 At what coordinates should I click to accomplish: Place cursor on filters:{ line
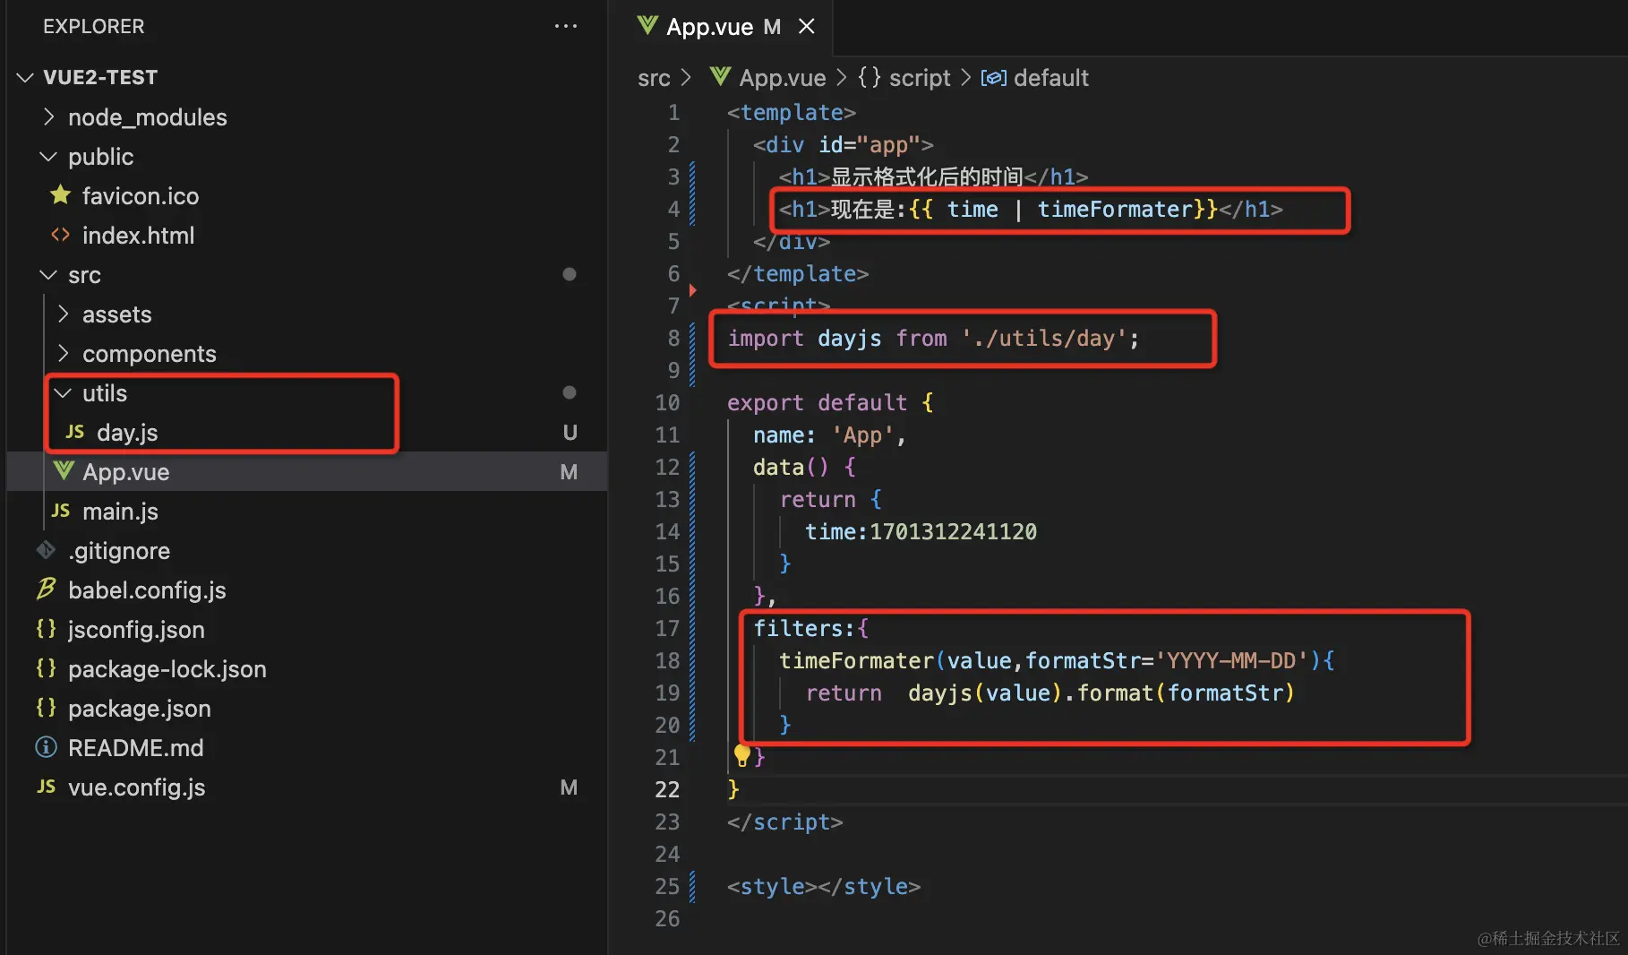tap(810, 628)
